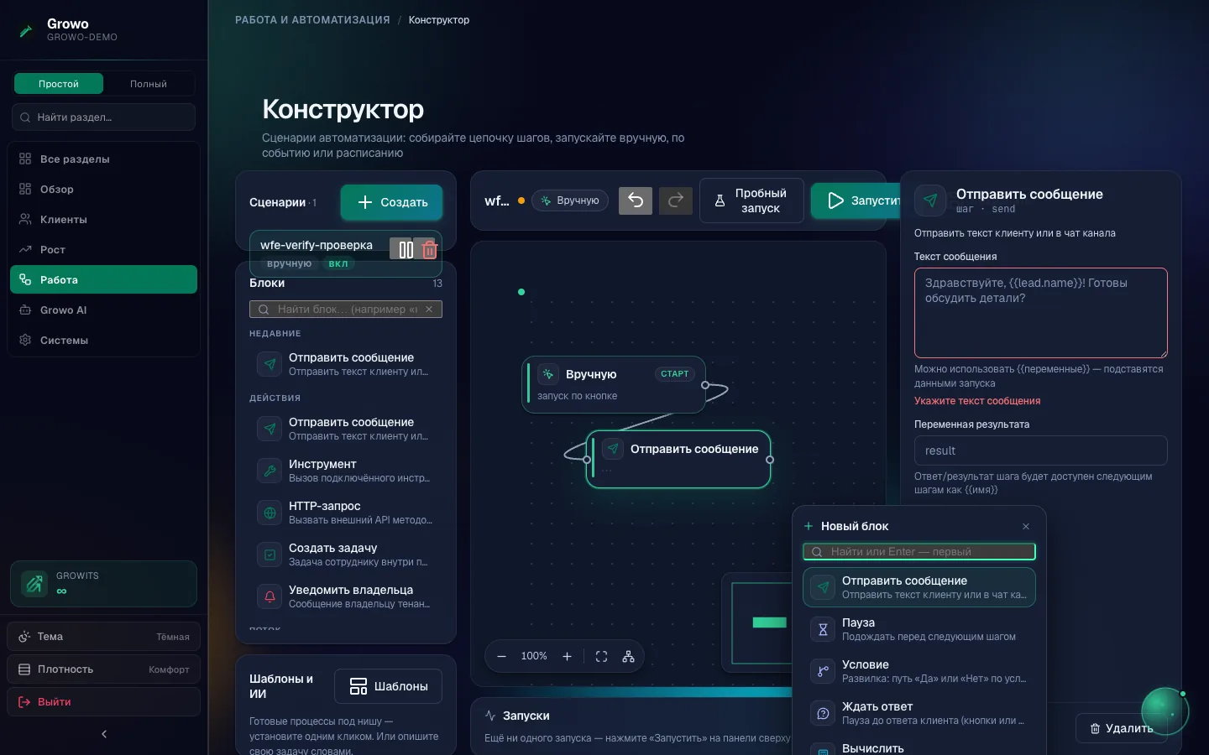Open the Вручную trigger selector in the toolbar
Viewport: 1209px width, 755px height.
point(570,200)
